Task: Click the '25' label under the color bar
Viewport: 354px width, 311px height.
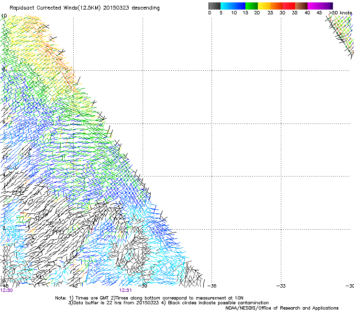Action: point(270,12)
